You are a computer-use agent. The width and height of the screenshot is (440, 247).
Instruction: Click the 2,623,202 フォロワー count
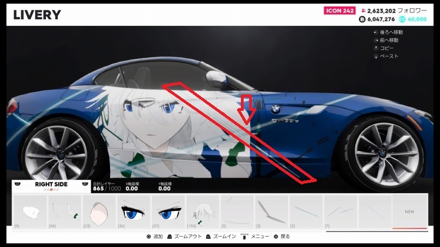(397, 10)
